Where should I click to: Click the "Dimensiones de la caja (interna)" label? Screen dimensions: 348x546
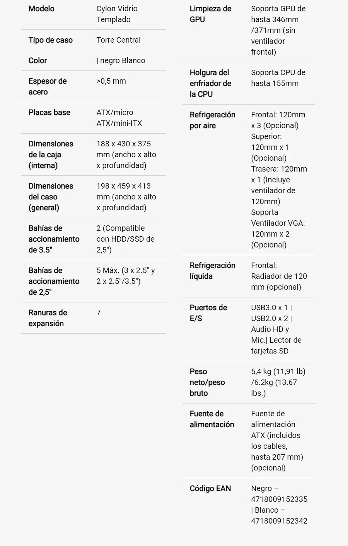[51, 155]
